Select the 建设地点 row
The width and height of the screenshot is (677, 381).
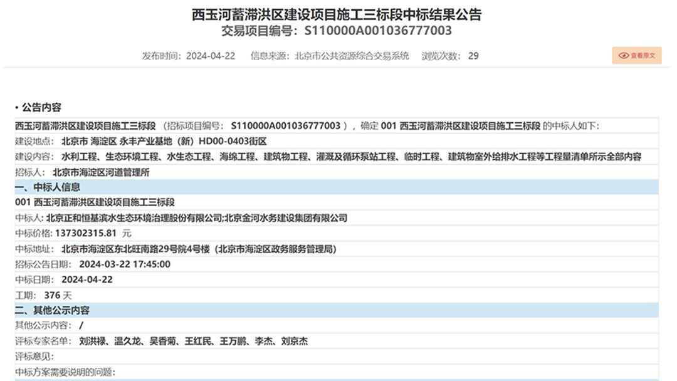[x=141, y=141]
